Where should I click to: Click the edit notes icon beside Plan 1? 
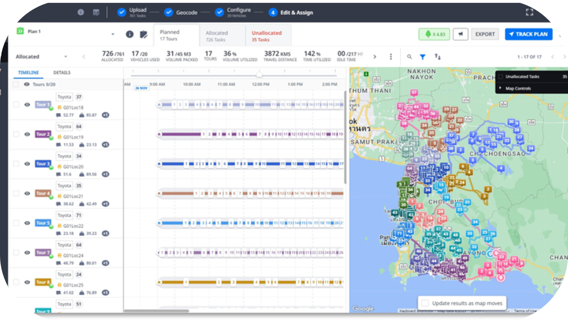(x=144, y=34)
